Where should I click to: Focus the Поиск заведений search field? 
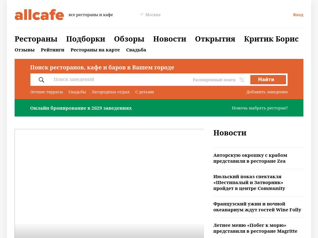(x=120, y=80)
